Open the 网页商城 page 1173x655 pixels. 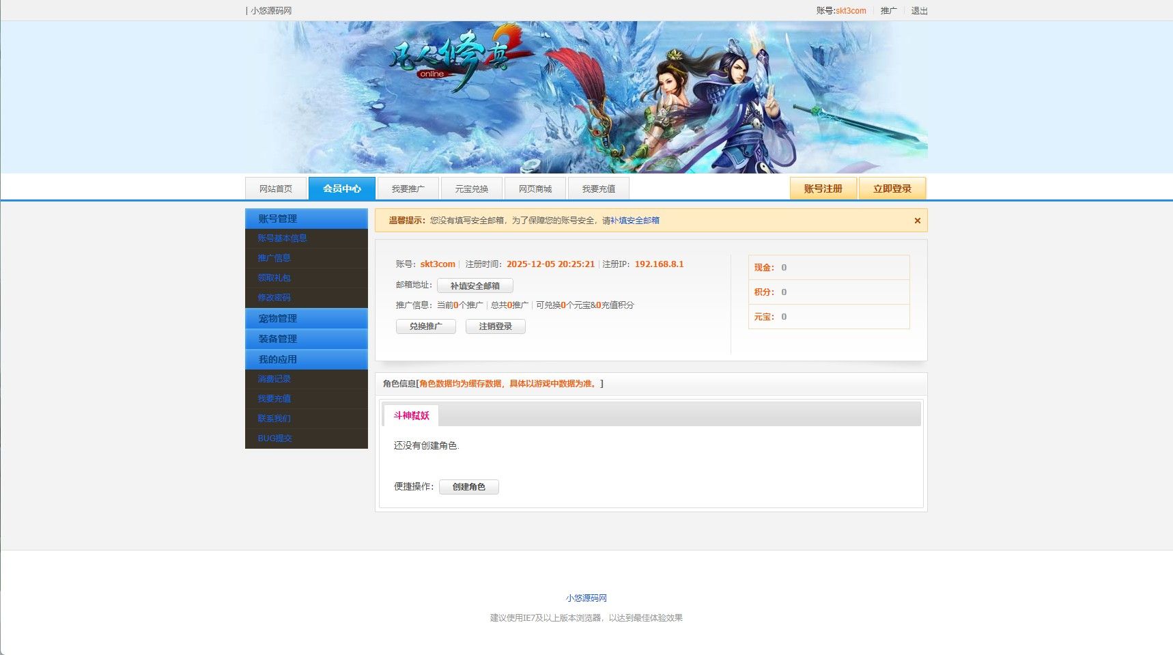click(x=535, y=188)
